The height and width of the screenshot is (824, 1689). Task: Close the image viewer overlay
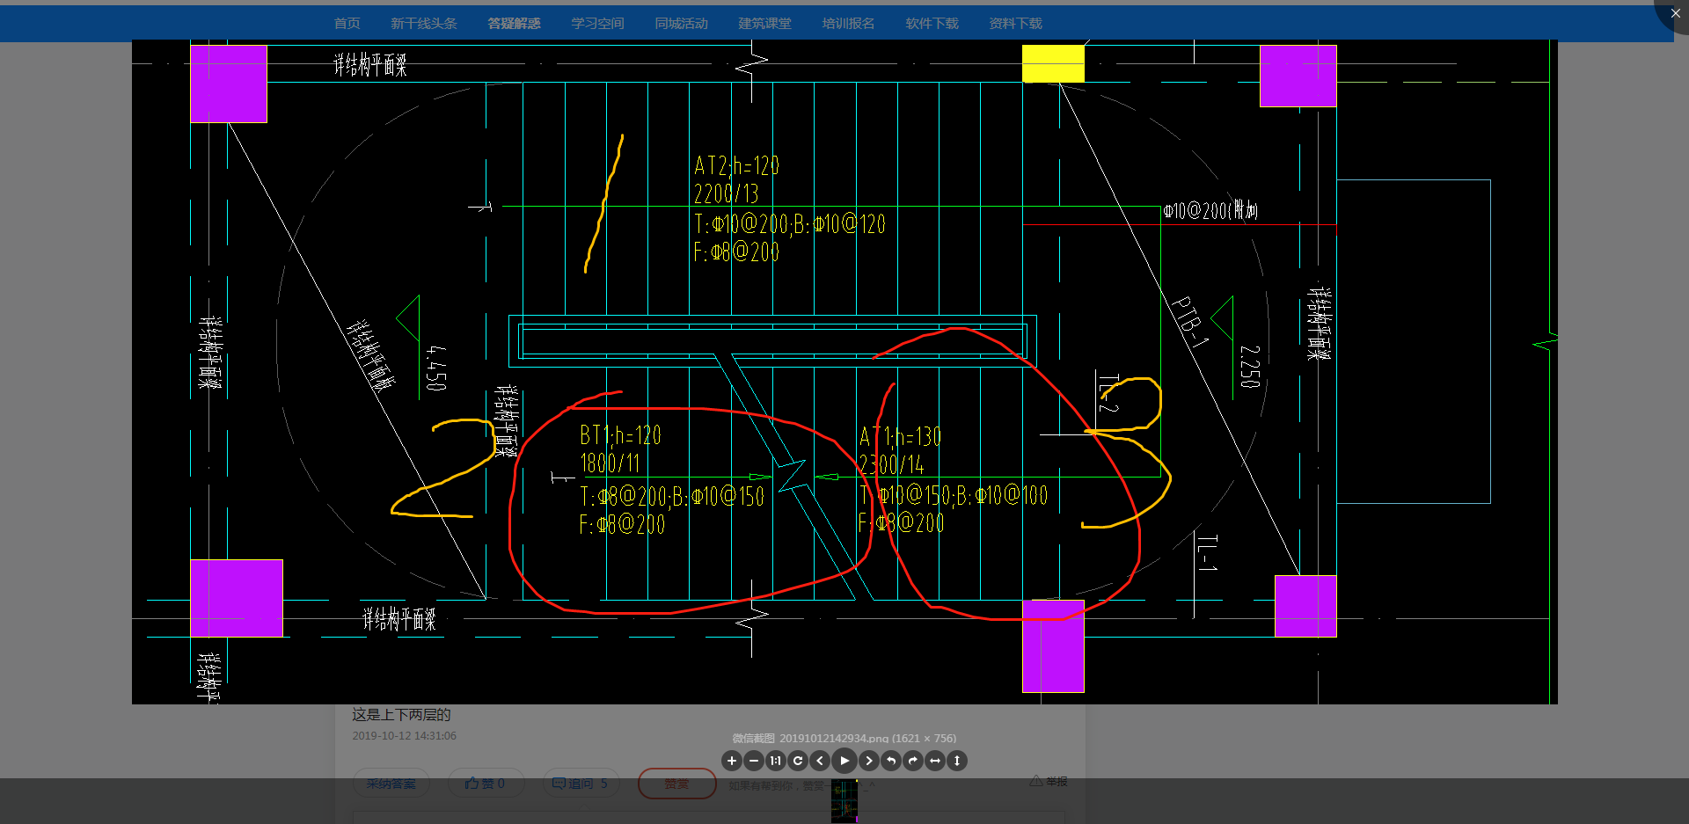(1675, 13)
